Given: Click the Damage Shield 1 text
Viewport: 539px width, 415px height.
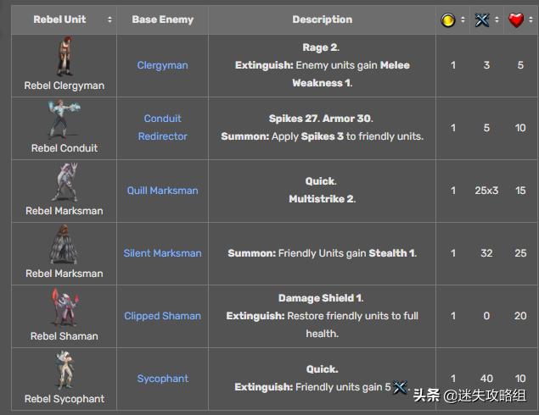Looking at the screenshot, I should tap(321, 298).
